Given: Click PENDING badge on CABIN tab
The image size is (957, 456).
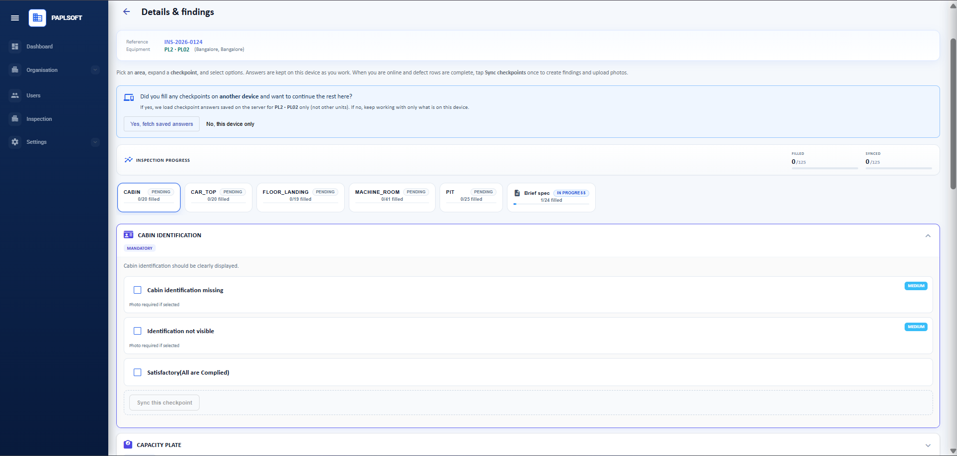Looking at the screenshot, I should [161, 192].
